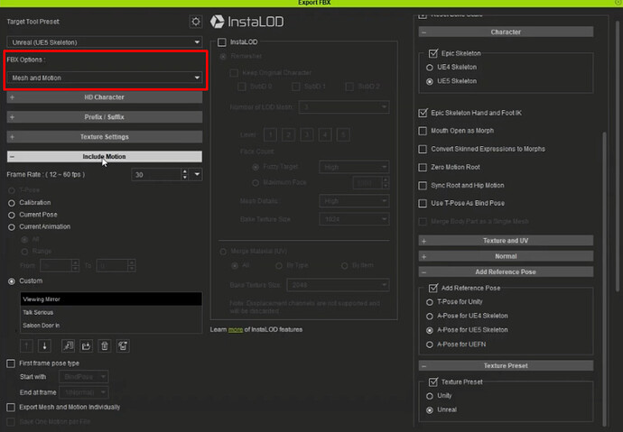Select the Current Pose radio option
The width and height of the screenshot is (623, 432).
[x=12, y=215]
